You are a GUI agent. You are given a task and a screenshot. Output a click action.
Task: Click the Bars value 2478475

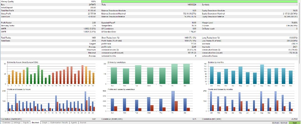tap(92, 5)
